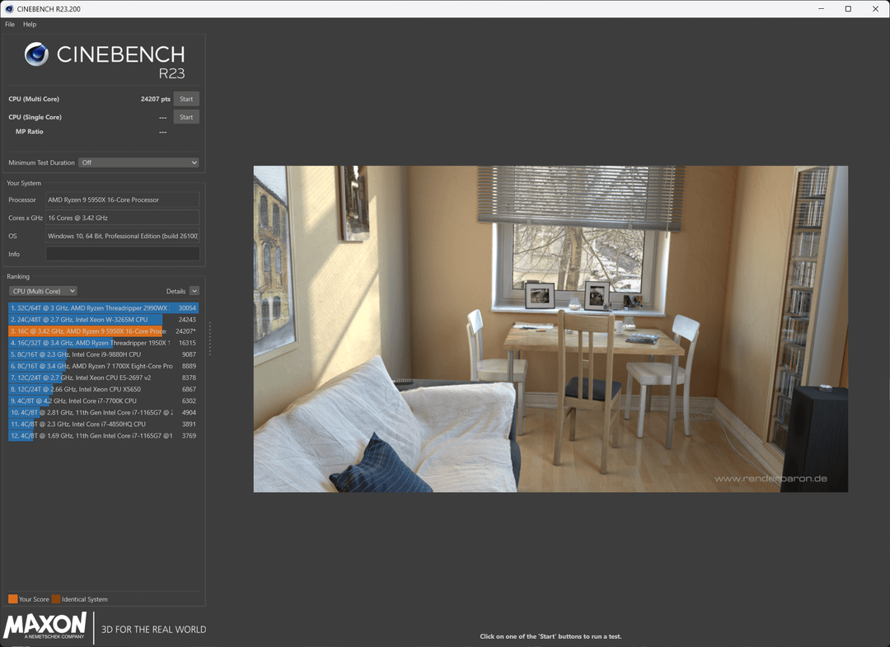Open the Minimum Test Duration dropdown
The width and height of the screenshot is (890, 647).
138,162
